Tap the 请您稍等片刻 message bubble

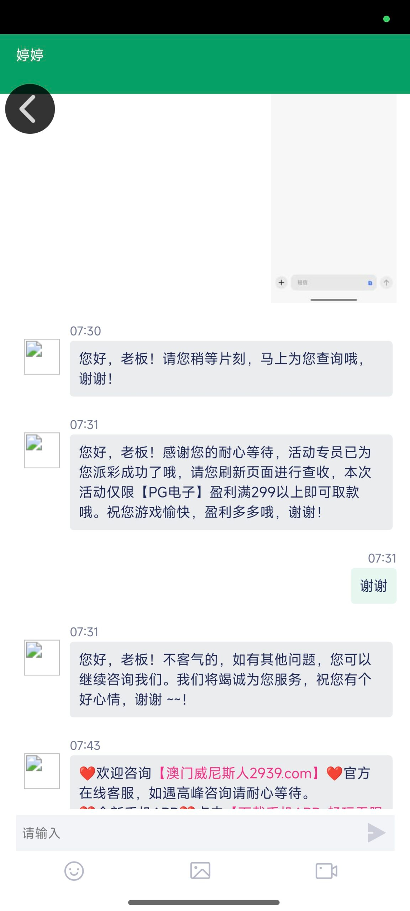coord(231,368)
